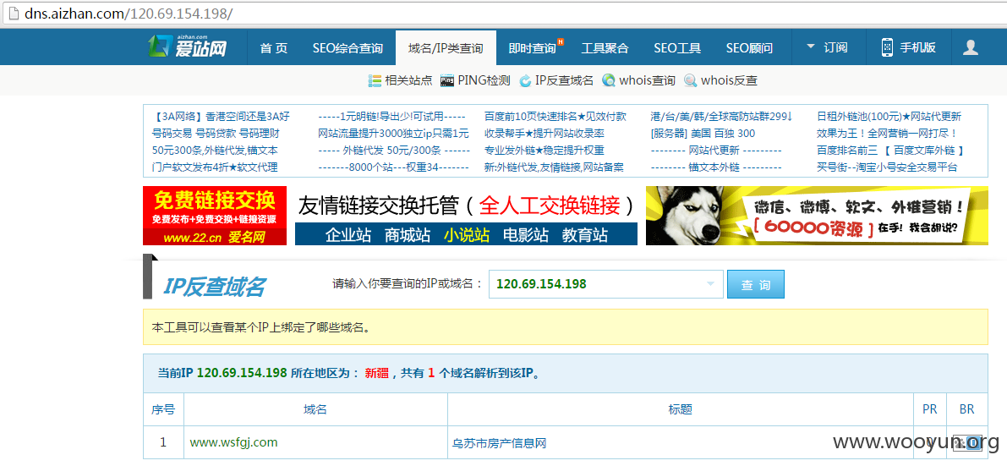This screenshot has height=466, width=1007.
Task: Click the 域名 column header
Action: click(x=315, y=409)
